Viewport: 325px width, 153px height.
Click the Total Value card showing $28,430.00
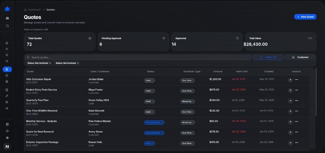(281, 42)
